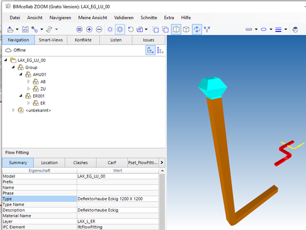The width and height of the screenshot is (306, 230).
Task: Click the single dotted circle selection icon
Action: [110, 29]
